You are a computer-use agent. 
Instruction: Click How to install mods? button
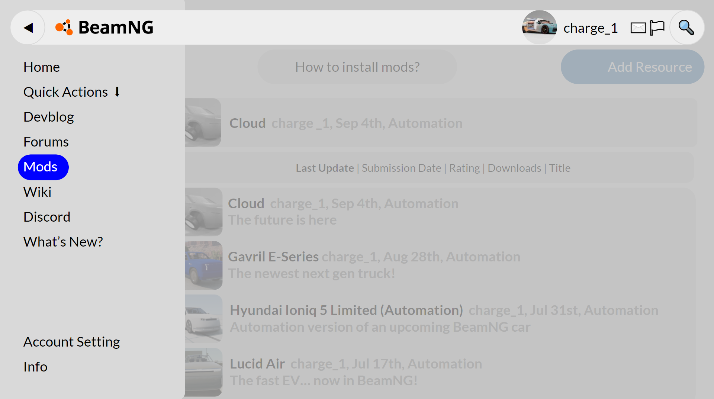(x=357, y=67)
